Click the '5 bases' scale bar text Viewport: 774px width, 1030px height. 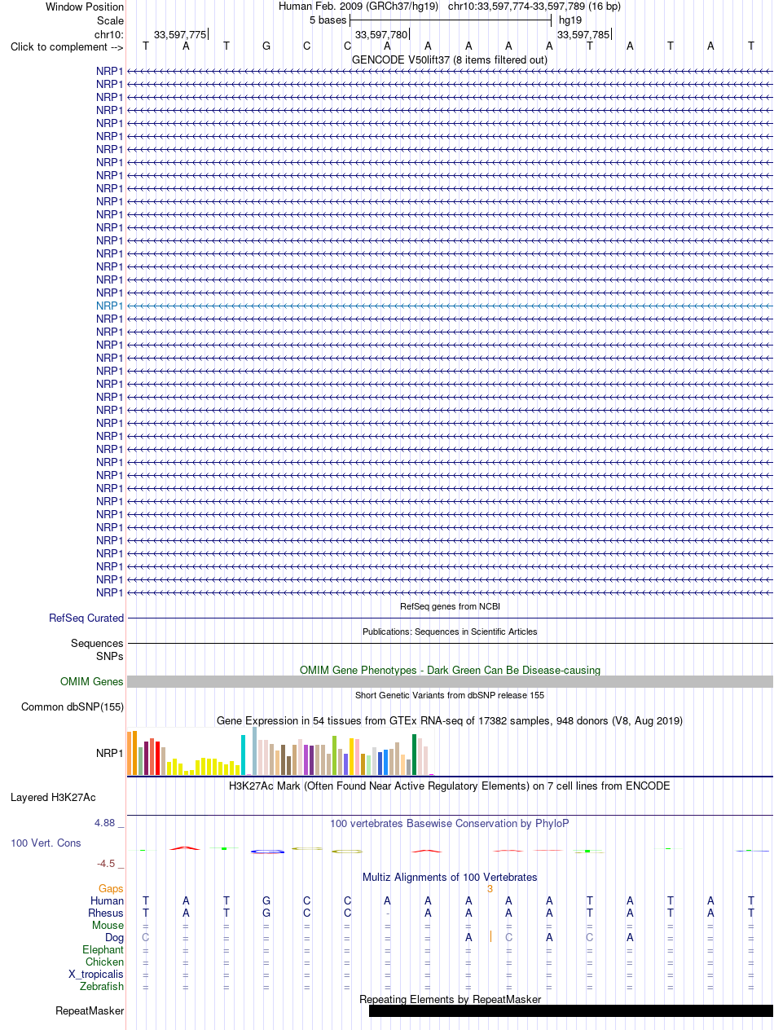click(328, 20)
